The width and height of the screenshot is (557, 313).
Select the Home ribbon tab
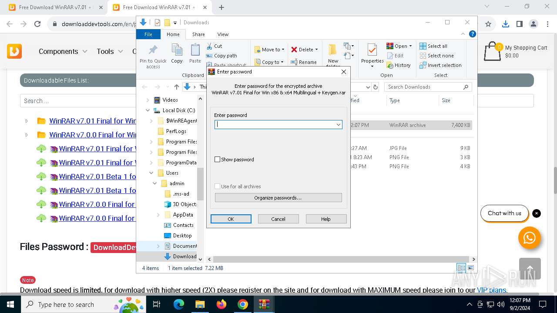(x=173, y=34)
